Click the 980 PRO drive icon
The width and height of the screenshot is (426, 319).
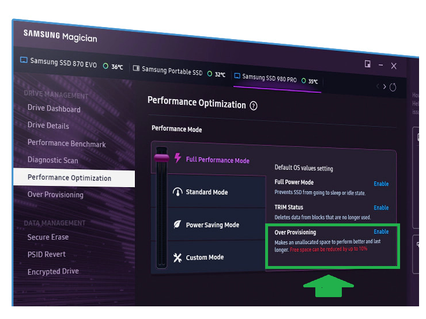coord(237,75)
